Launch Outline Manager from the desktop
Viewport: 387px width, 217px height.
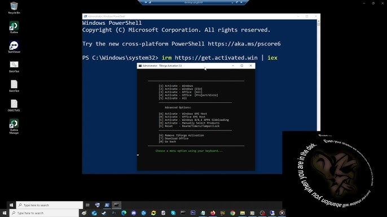point(14,126)
